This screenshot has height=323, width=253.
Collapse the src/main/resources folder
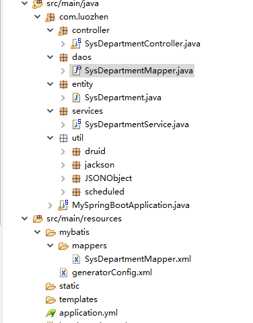24,219
